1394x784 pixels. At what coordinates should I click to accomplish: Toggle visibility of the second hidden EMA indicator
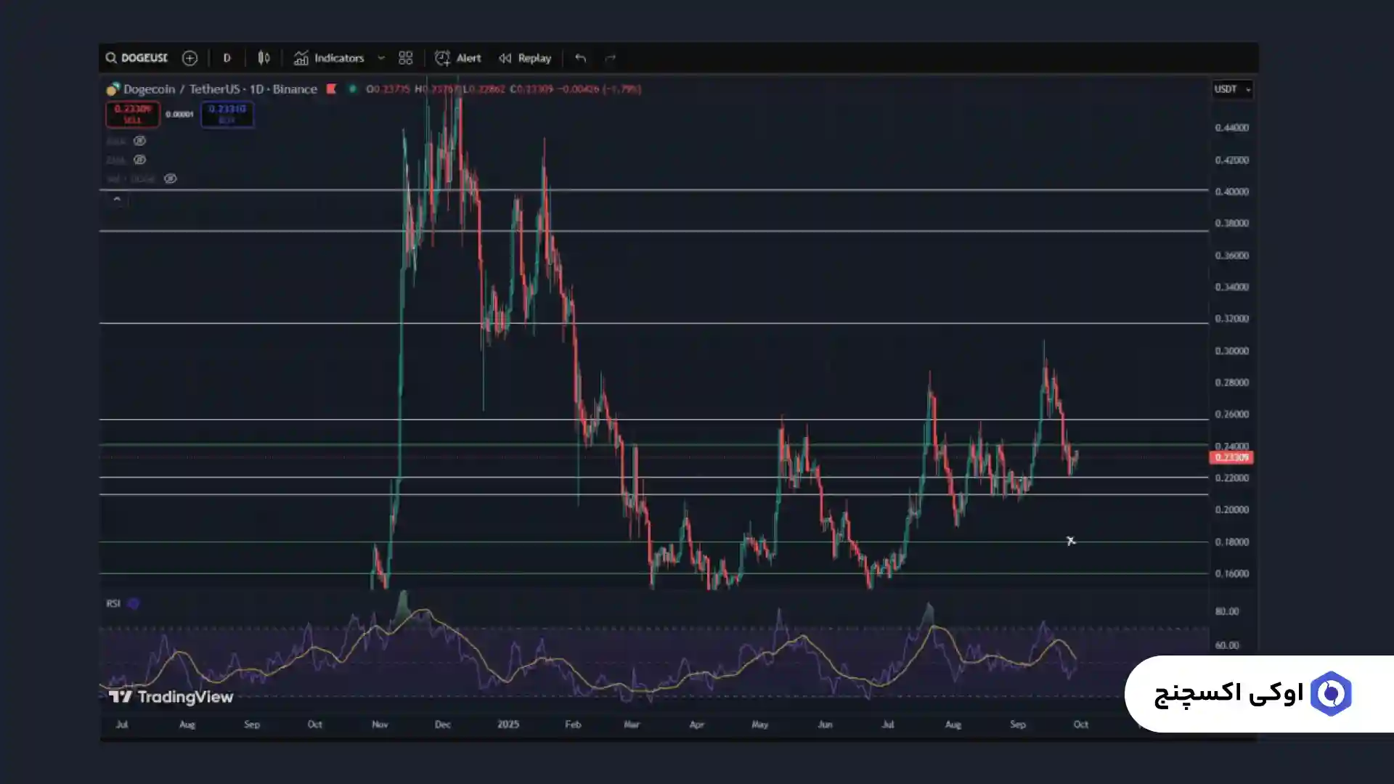(x=139, y=160)
